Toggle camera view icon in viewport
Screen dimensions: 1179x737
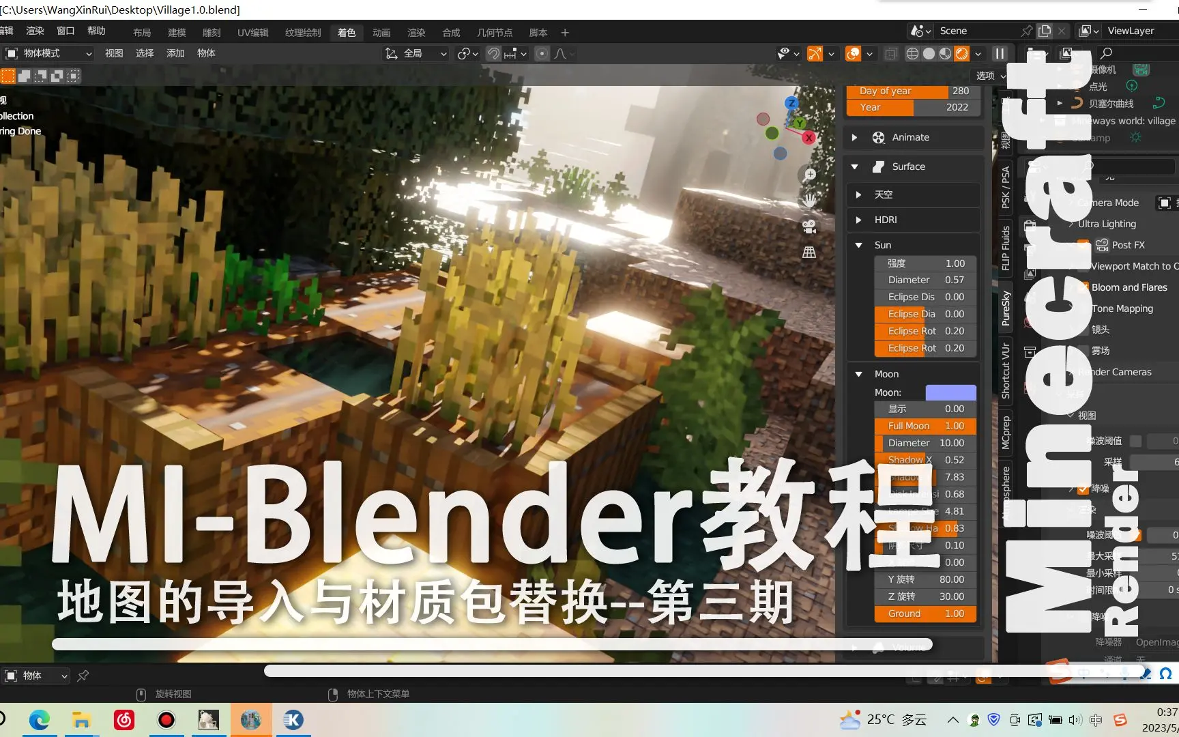(x=810, y=227)
